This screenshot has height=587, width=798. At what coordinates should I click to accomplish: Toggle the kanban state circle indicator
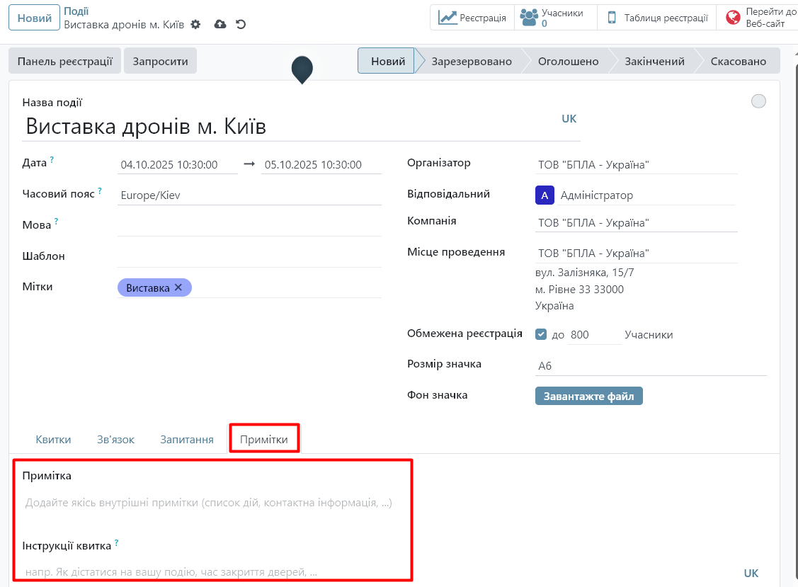(758, 101)
